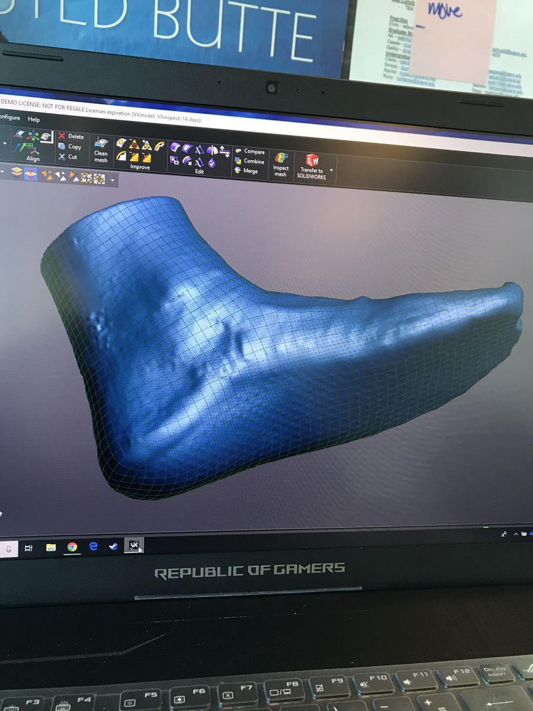Click the purple droplet checkmark icon in Edit group
Viewport: 533px width, 711px height.
click(x=211, y=163)
